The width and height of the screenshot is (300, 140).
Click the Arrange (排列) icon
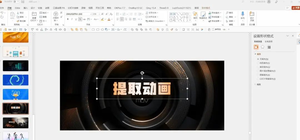(x=195, y=14)
